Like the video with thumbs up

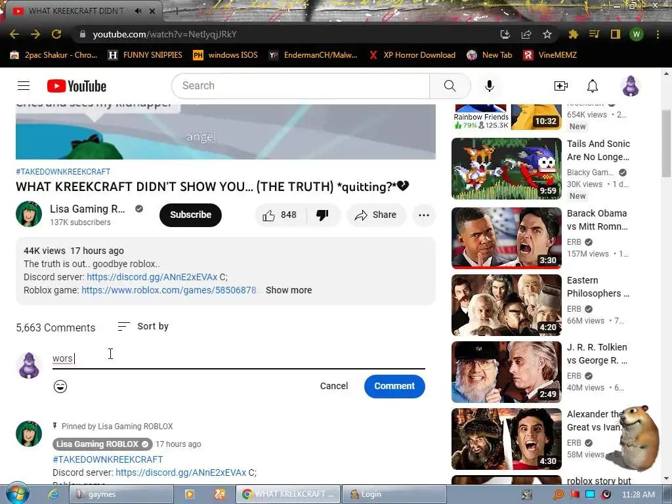280,215
